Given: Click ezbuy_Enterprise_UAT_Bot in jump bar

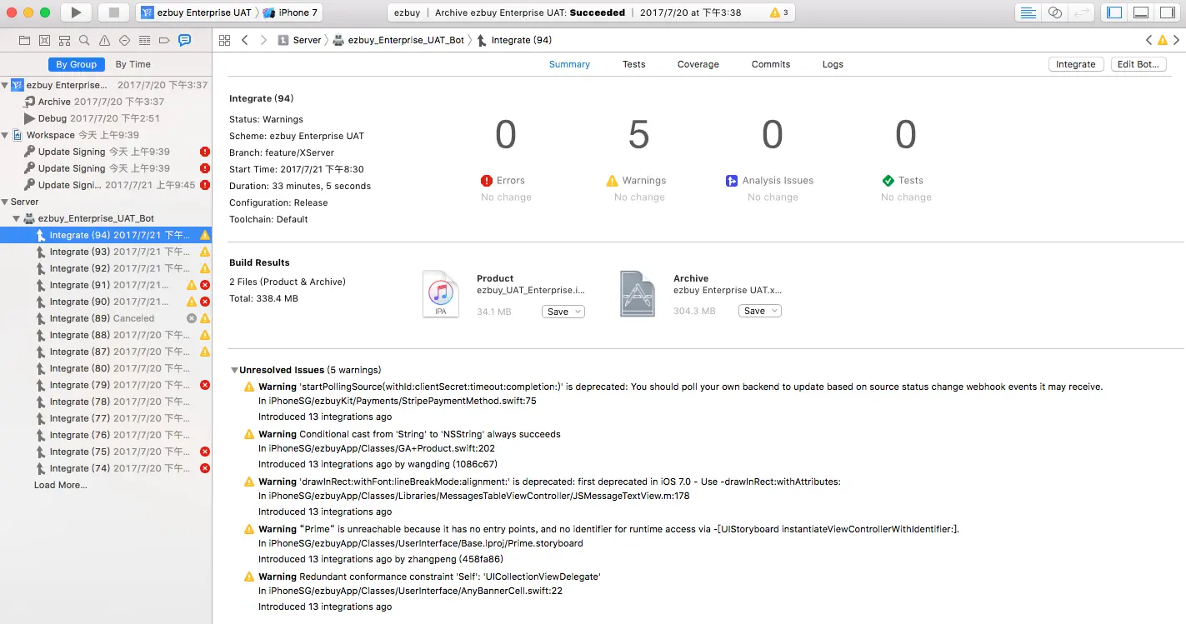Looking at the screenshot, I should pos(399,40).
